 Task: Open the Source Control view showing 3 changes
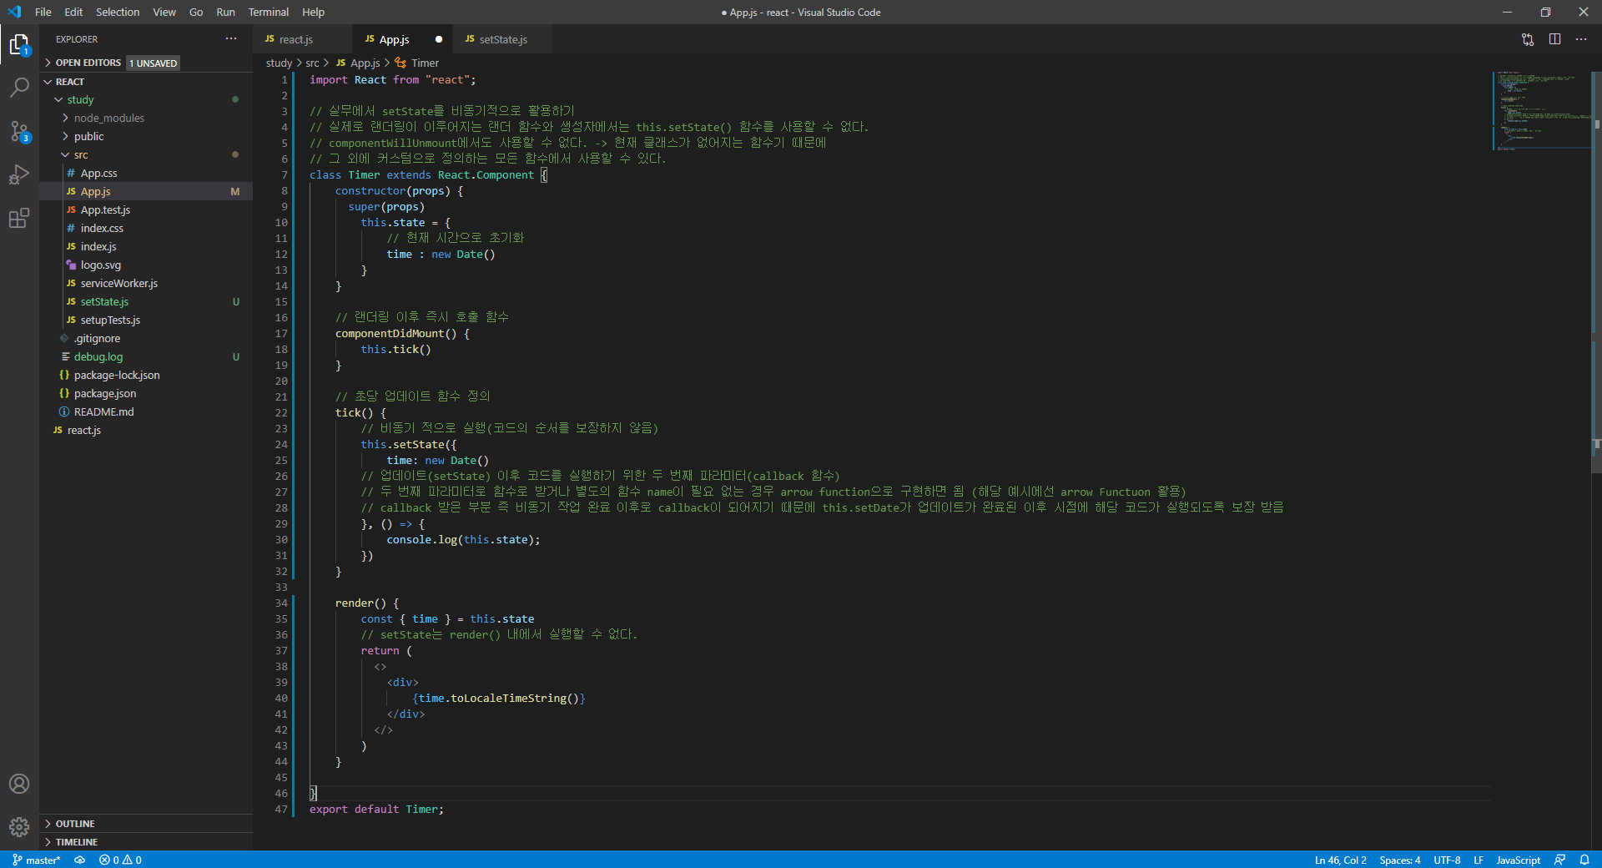pyautogui.click(x=18, y=132)
